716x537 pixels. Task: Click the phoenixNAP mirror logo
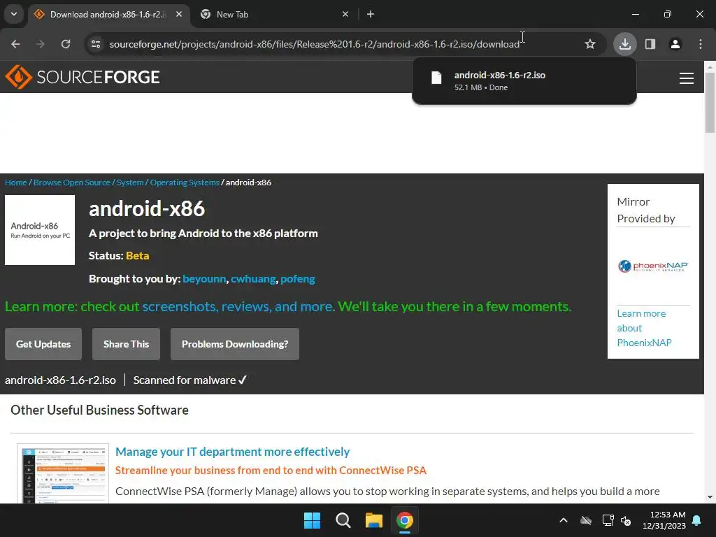coord(653,266)
